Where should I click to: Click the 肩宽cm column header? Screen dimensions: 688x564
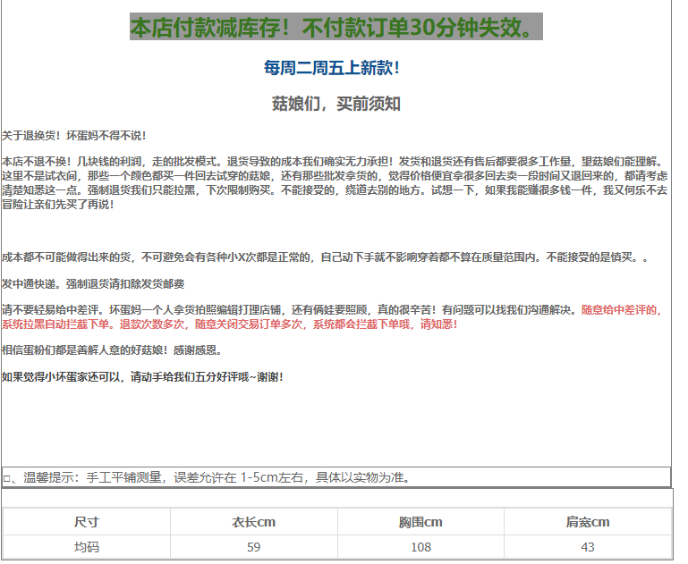[x=587, y=522]
